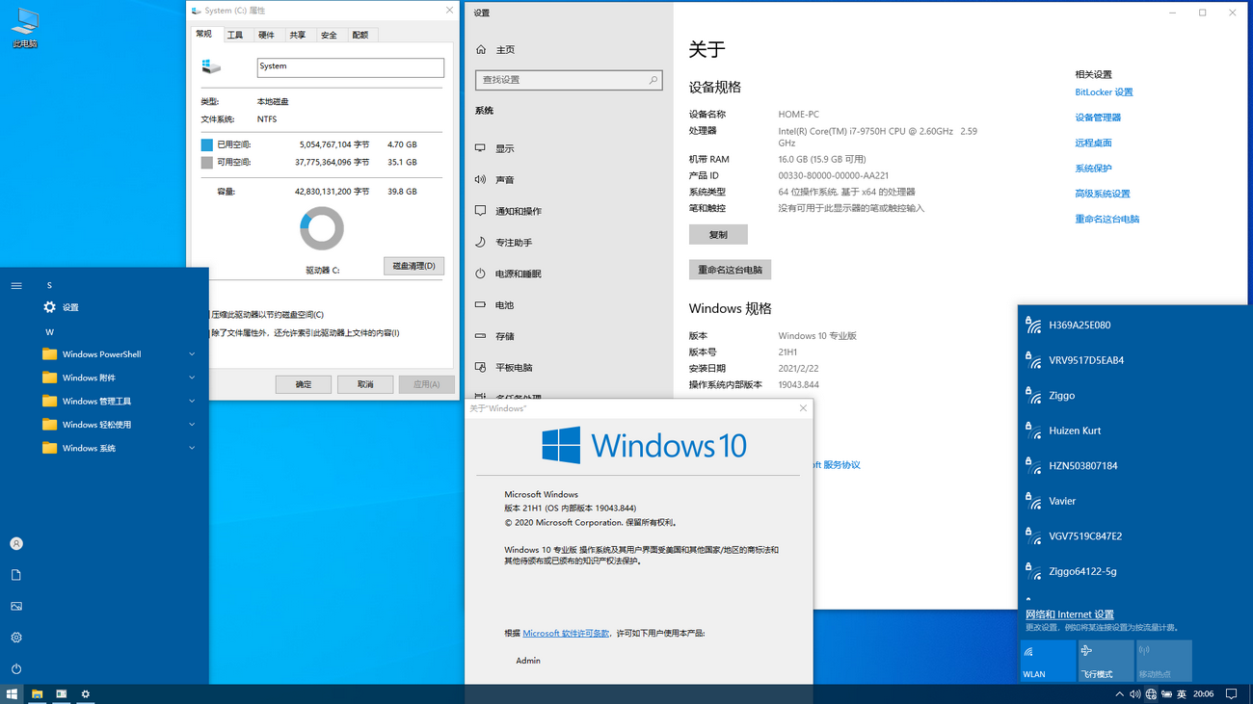This screenshot has width=1253, height=704.
Task: Switch to 硬件 tab in properties dialog
Action: 266,35
